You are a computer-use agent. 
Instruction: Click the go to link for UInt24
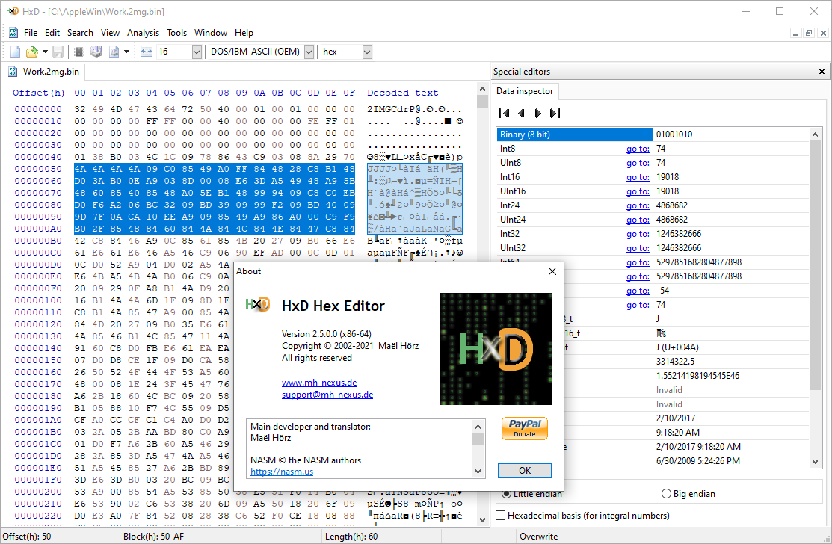[638, 220]
